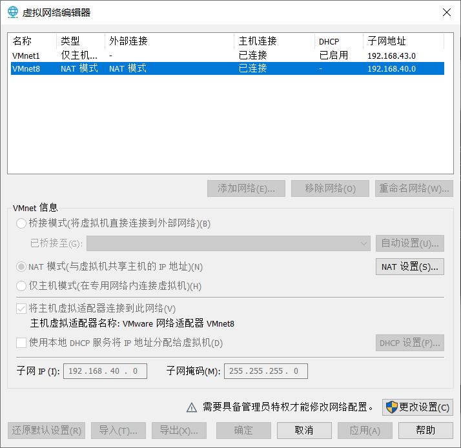Click 主机虚拟适配器名称 text line
461x448 pixels.
point(132,323)
